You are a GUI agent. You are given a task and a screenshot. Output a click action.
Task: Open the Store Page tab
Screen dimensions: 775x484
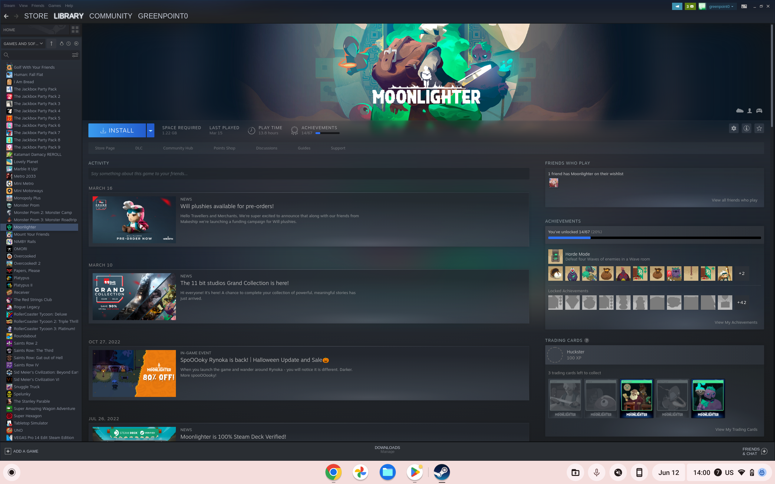[104, 148]
